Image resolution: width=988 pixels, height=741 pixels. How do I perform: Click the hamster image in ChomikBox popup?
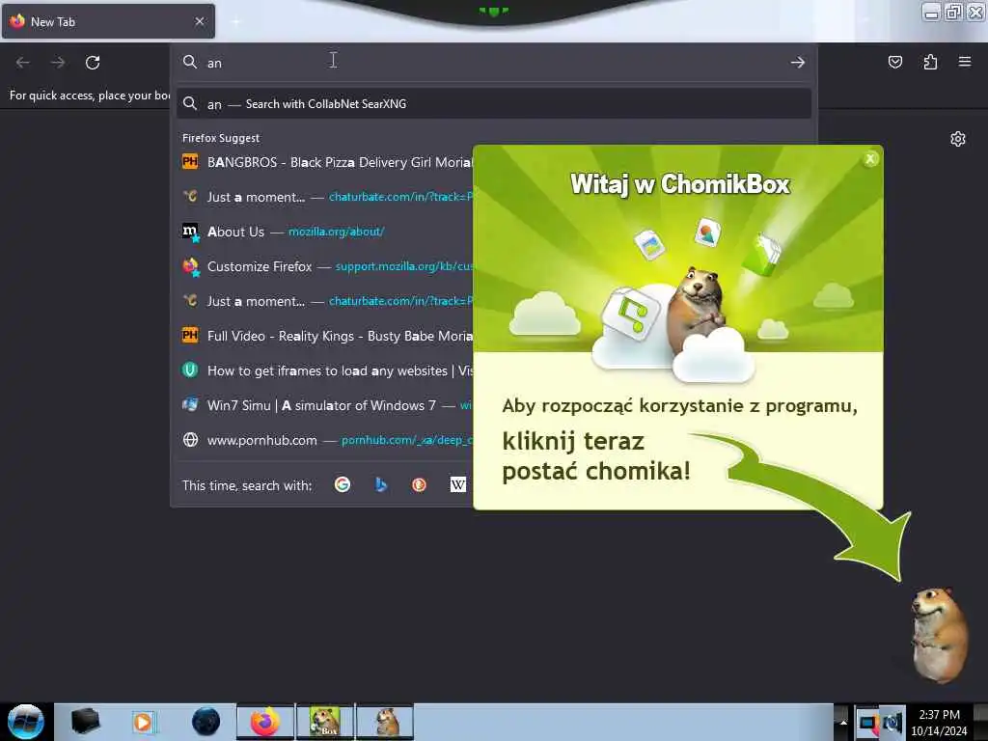[x=698, y=312]
